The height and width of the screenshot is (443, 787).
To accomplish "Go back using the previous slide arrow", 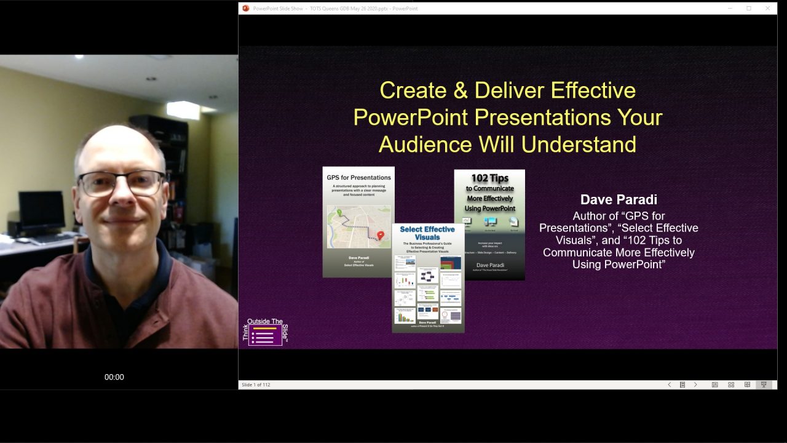I will 670,385.
